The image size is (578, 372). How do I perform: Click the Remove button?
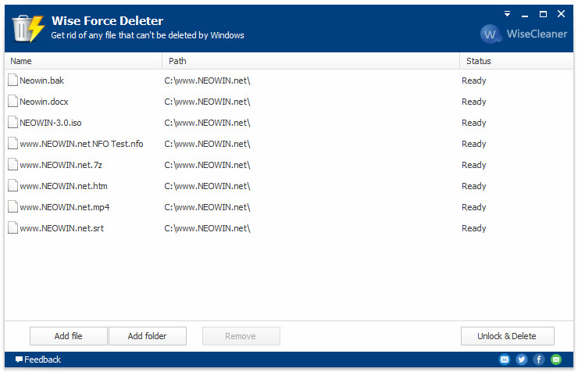pos(241,336)
